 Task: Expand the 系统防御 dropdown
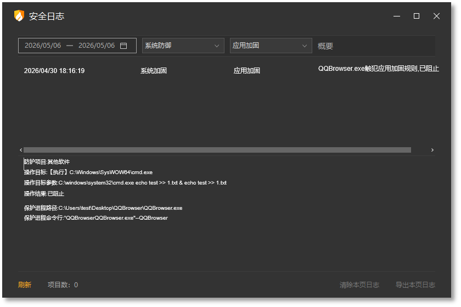(183, 46)
